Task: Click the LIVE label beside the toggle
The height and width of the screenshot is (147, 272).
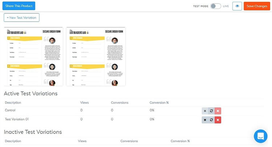Action: click(226, 6)
